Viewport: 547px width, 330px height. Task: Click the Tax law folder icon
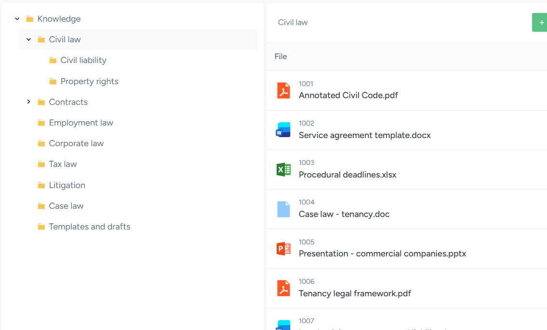coord(41,164)
